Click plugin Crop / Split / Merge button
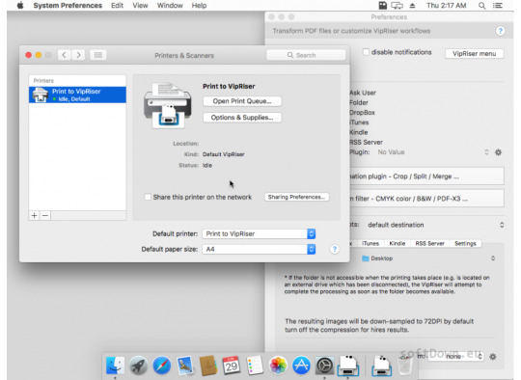Screen dimensions: 521x380 click(426, 176)
